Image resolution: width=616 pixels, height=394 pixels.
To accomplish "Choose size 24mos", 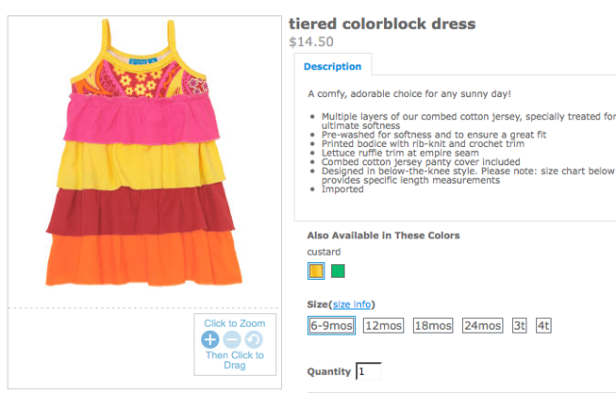I will coord(482,326).
